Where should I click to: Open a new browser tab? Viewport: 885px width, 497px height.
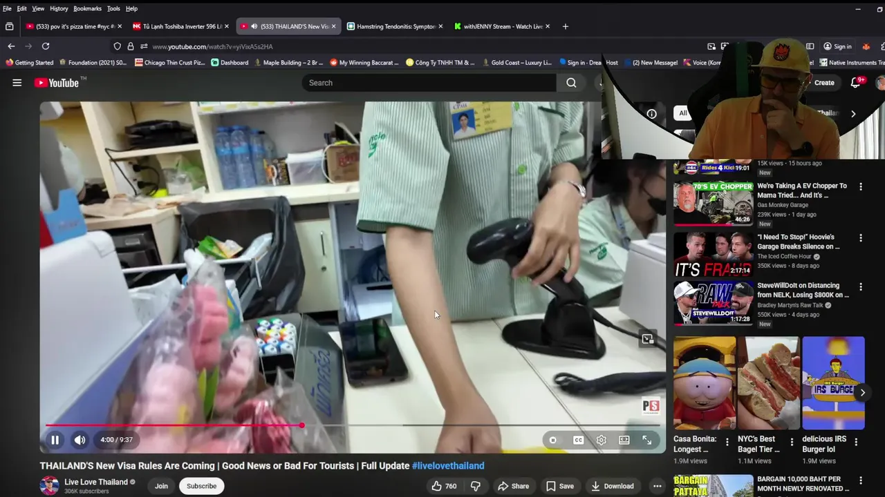[x=565, y=26]
